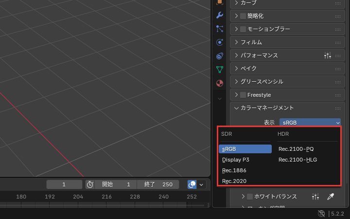
Task: Expand the 簡略化 panel chevron
Action: click(236, 16)
